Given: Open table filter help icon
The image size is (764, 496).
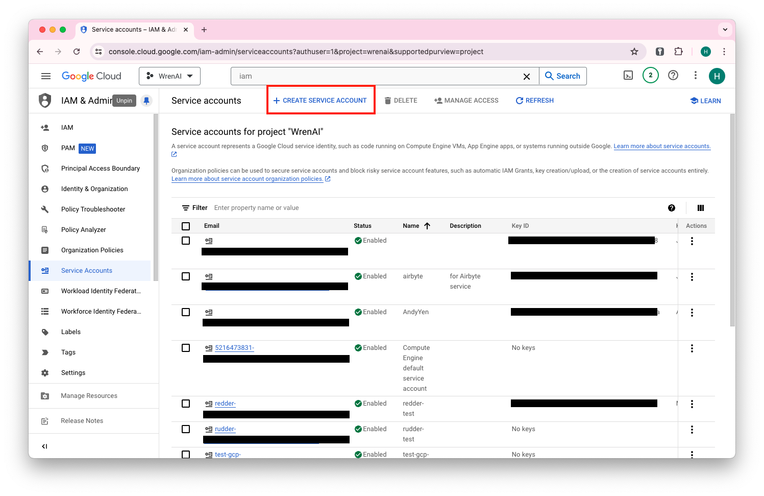Looking at the screenshot, I should [672, 208].
